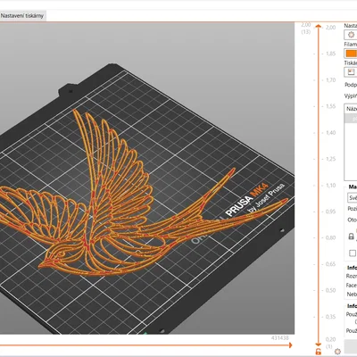The image size is (357, 357).
Task: Click the printer preset icon
Action: coord(351,71)
